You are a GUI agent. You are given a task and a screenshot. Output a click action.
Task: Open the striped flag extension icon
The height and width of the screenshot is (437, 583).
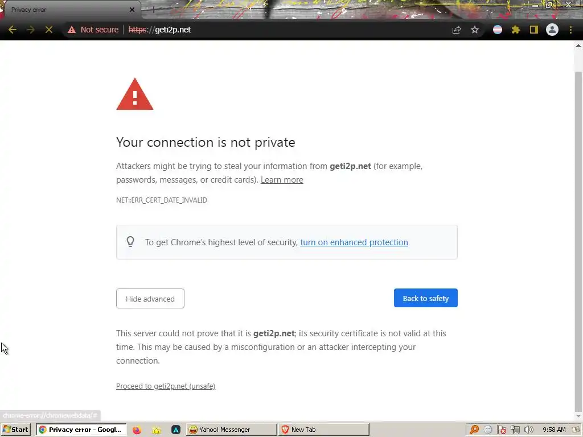click(x=498, y=30)
